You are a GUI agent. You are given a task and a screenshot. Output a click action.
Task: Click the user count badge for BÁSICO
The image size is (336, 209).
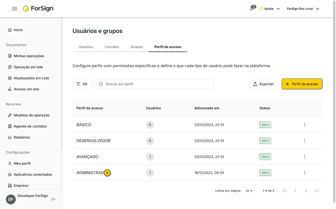[x=150, y=125]
